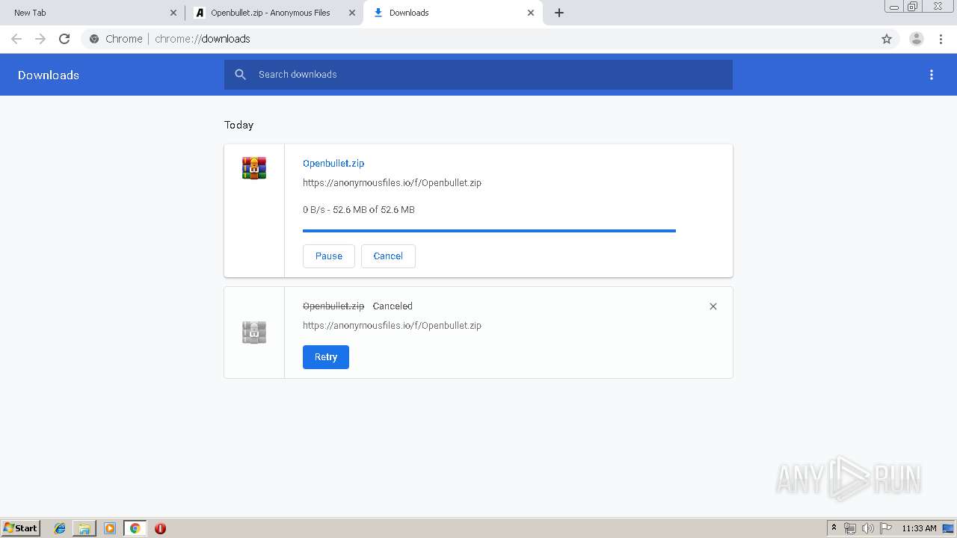Close the New Tab tab
Viewport: 957px width, 538px height.
click(x=173, y=13)
